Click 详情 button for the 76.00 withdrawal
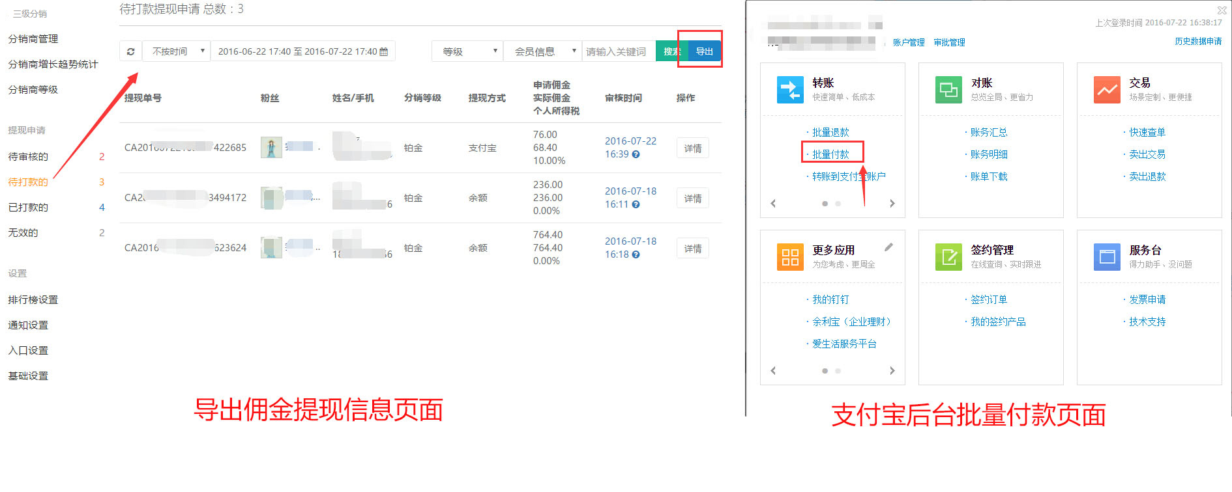The width and height of the screenshot is (1232, 492). pyautogui.click(x=692, y=148)
